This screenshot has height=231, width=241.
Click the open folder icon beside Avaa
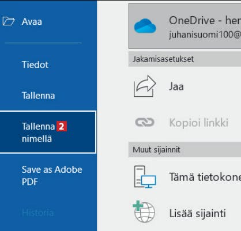click(9, 21)
